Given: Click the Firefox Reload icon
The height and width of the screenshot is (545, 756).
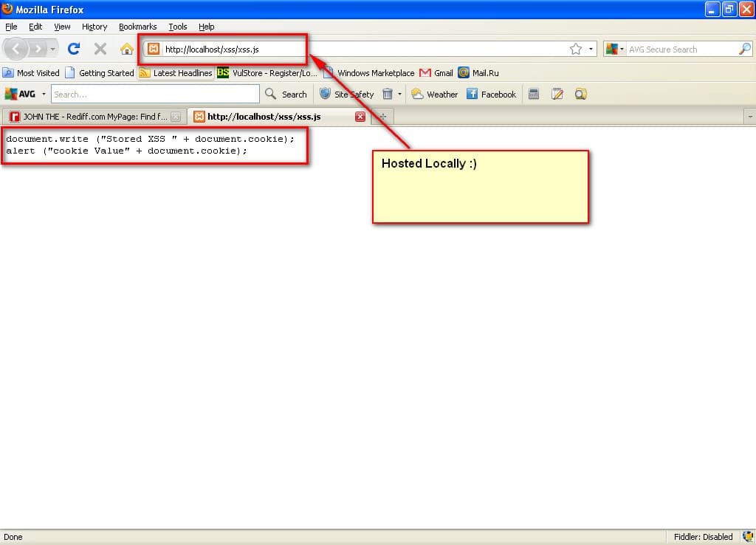Looking at the screenshot, I should tap(74, 49).
